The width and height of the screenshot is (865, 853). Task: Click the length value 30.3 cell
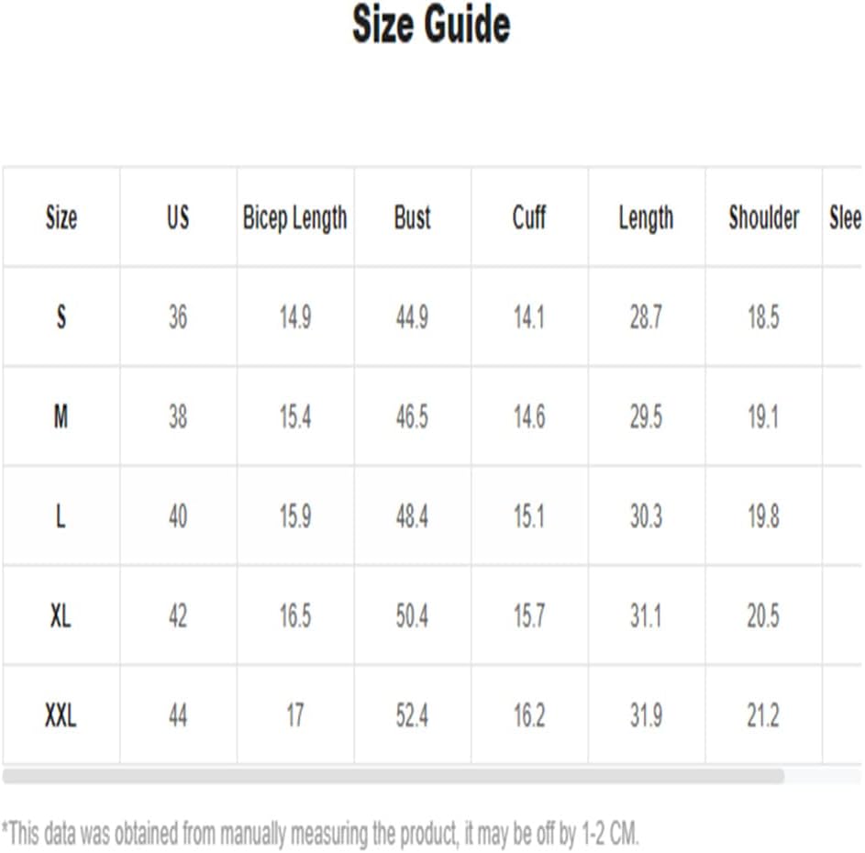pos(646,515)
